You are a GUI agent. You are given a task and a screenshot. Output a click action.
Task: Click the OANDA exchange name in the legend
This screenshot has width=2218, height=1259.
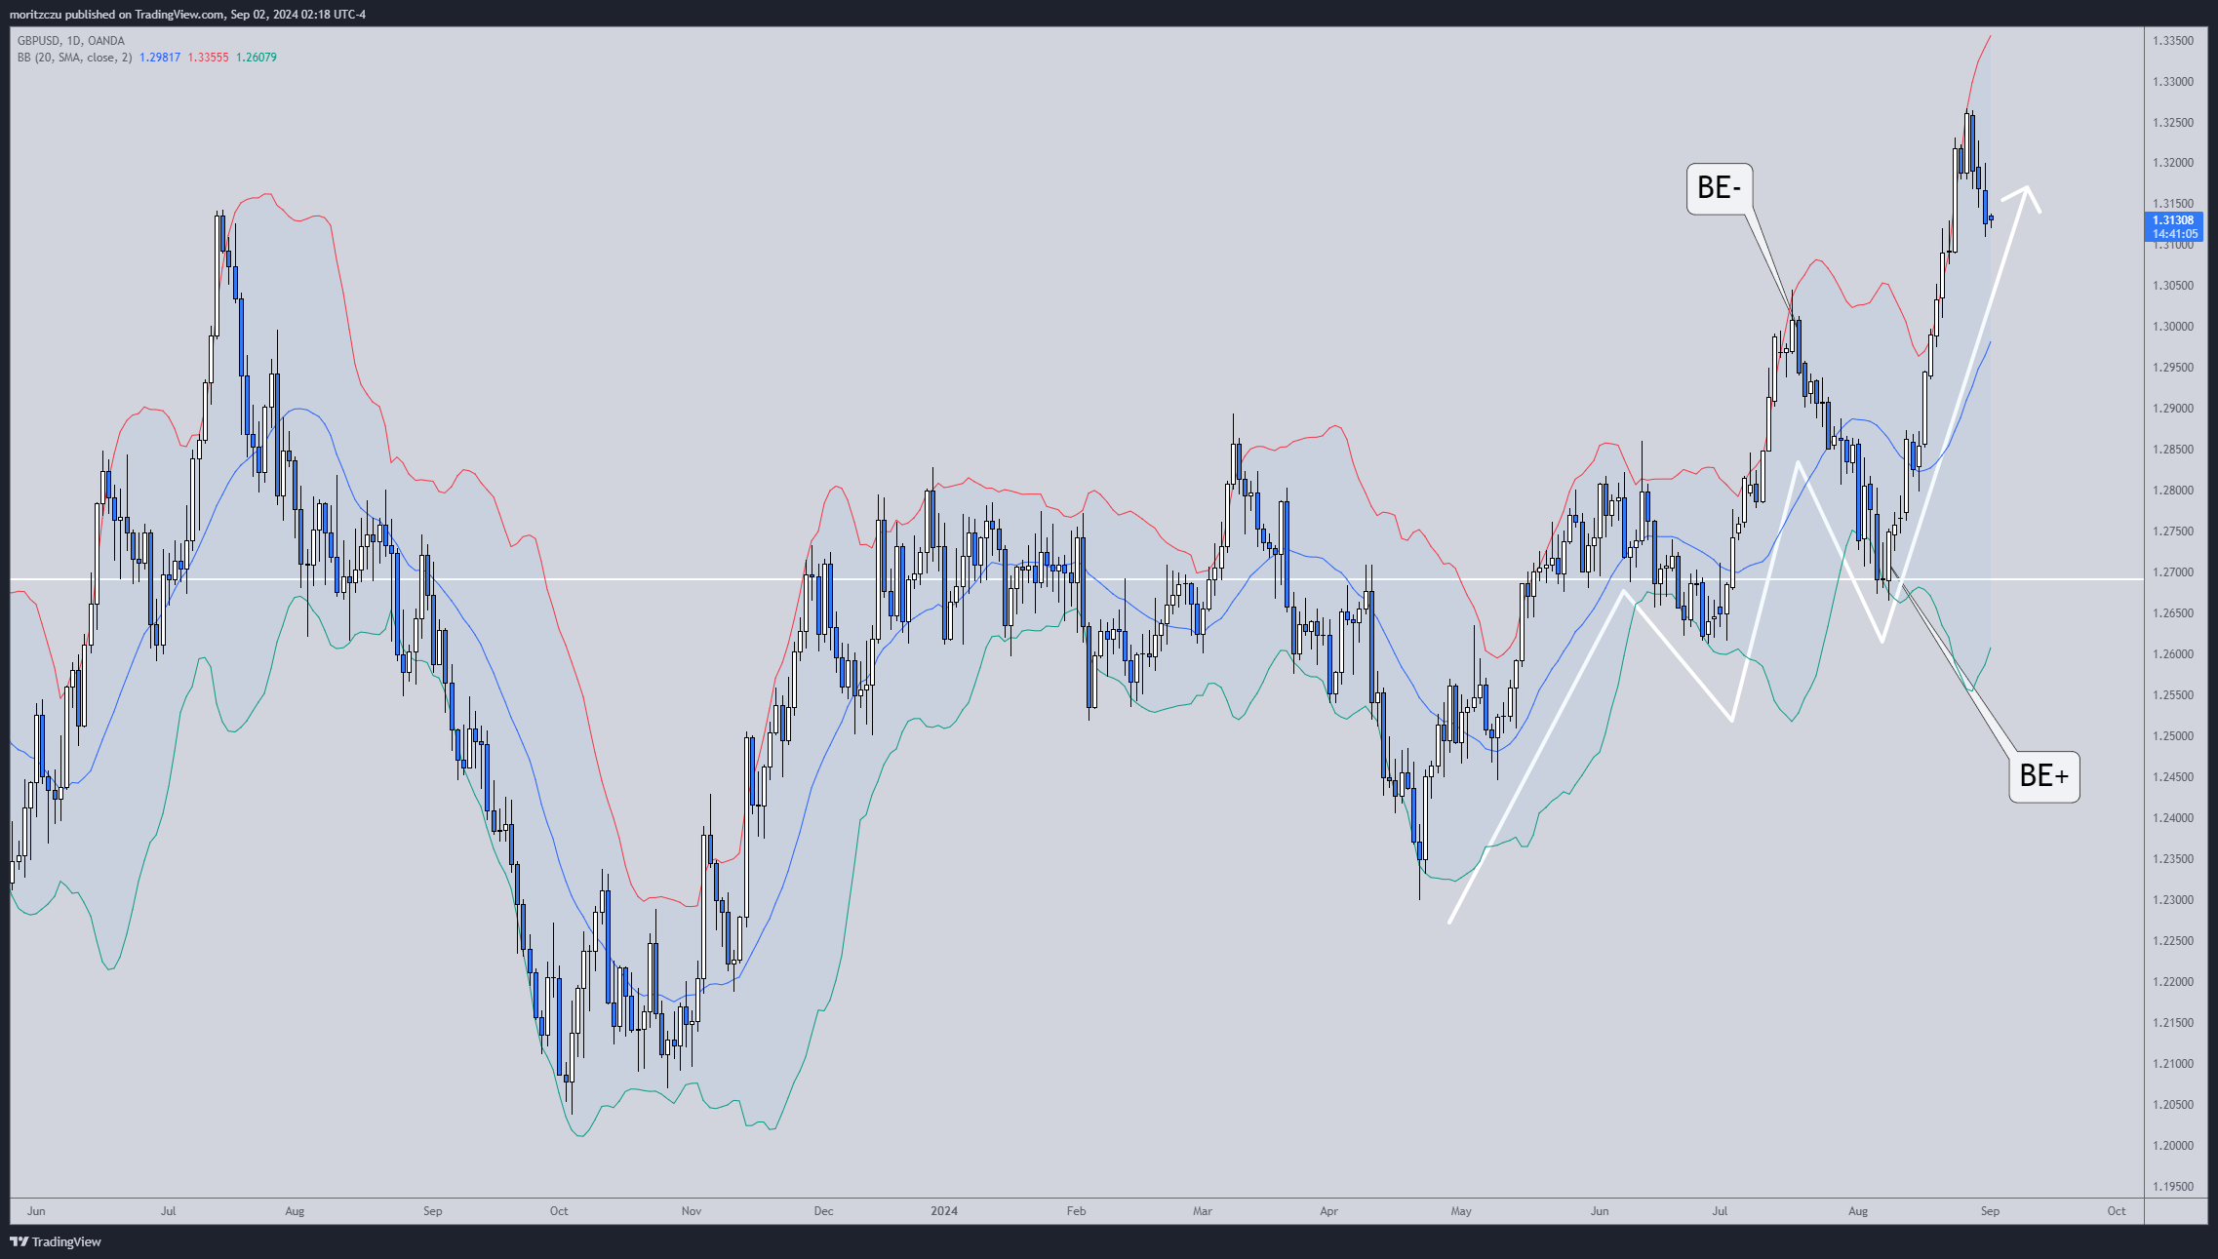105,40
